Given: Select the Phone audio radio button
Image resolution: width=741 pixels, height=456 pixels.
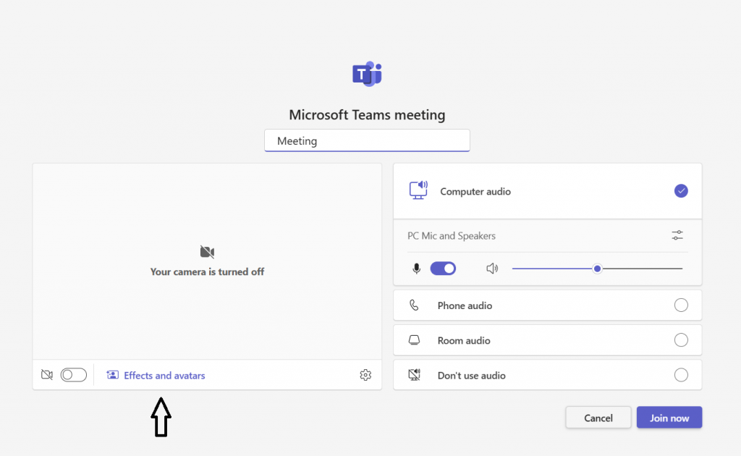Looking at the screenshot, I should pyautogui.click(x=681, y=305).
